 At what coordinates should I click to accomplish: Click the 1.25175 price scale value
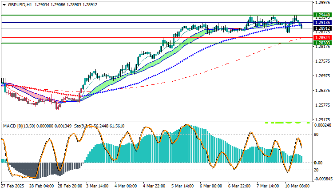coord(323,119)
